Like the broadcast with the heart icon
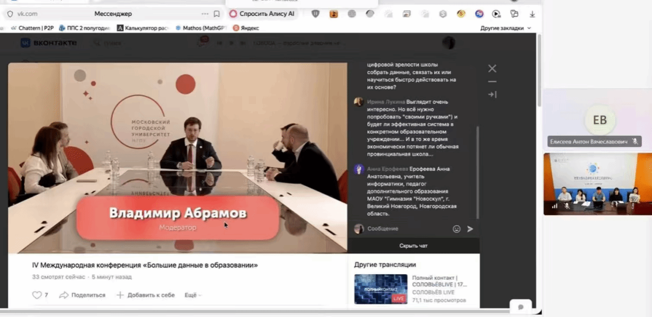 pos(37,295)
